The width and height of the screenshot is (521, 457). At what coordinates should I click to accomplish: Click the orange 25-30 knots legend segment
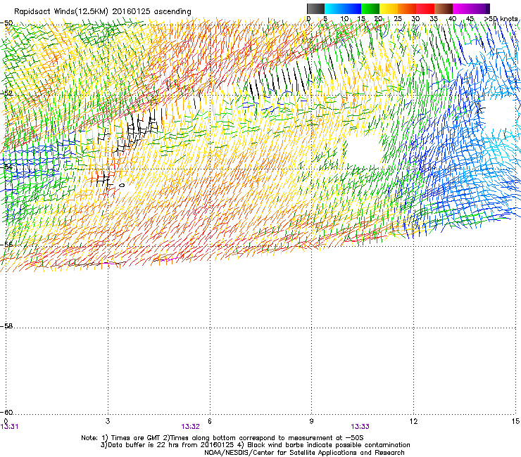point(407,8)
